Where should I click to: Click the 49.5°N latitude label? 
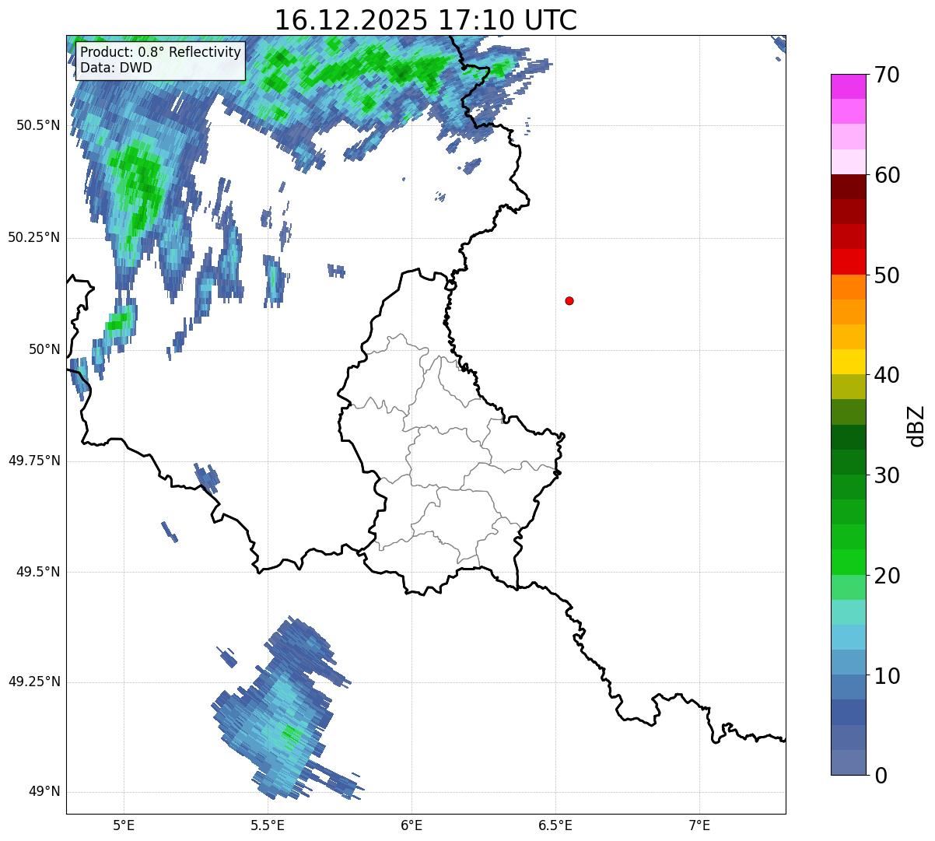[x=38, y=572]
